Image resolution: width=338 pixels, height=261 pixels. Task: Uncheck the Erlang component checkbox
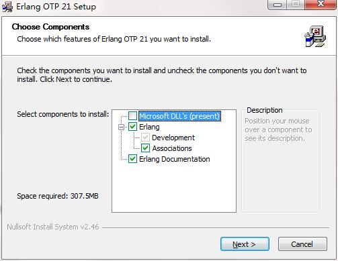[132, 127]
